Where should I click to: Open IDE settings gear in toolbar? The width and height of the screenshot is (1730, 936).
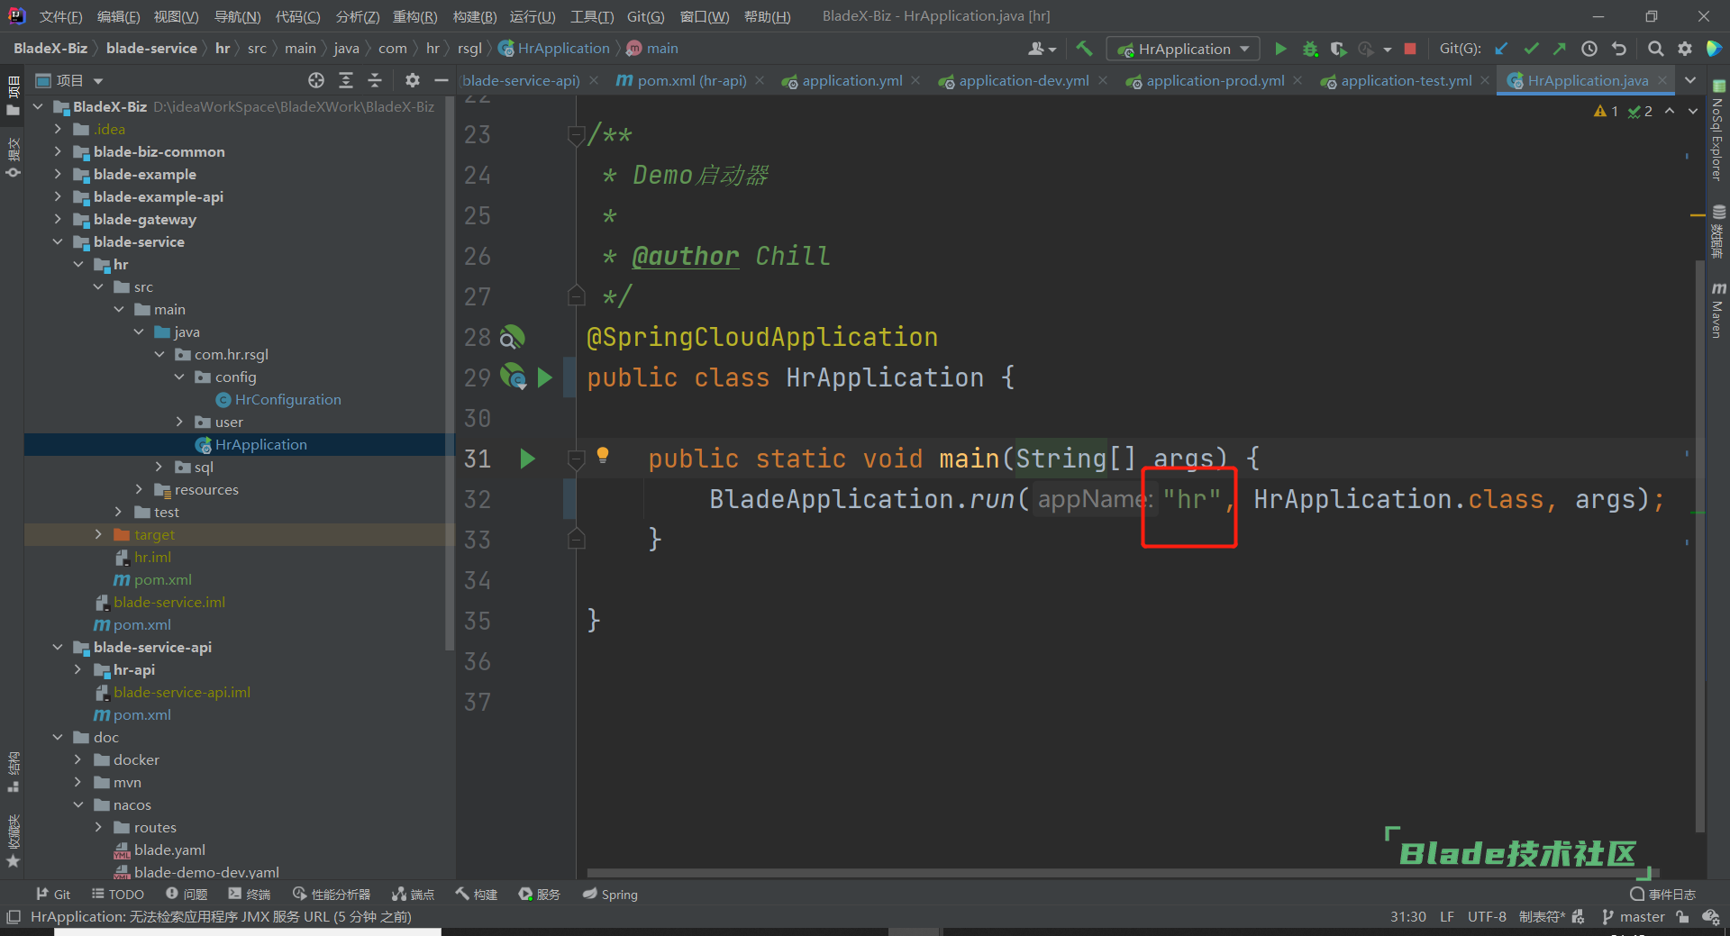(x=1685, y=49)
